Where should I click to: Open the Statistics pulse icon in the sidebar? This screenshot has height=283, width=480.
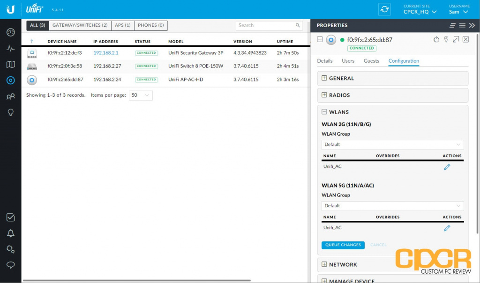coord(10,48)
